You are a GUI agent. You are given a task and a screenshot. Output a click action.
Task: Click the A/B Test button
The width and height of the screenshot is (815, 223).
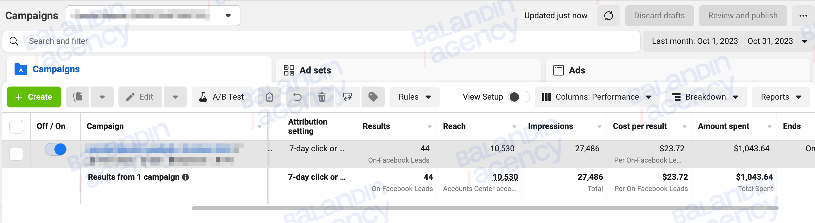pyautogui.click(x=222, y=97)
